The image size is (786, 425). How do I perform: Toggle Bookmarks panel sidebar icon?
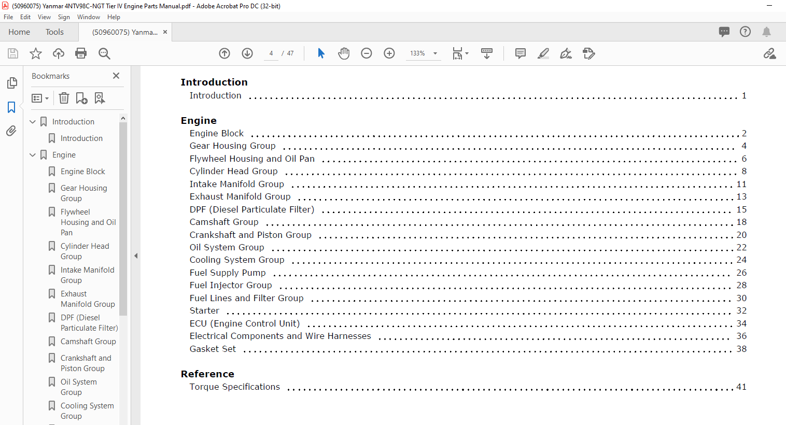11,107
